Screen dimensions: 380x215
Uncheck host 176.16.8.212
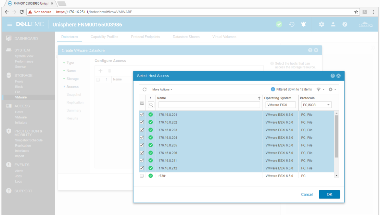coord(142,168)
